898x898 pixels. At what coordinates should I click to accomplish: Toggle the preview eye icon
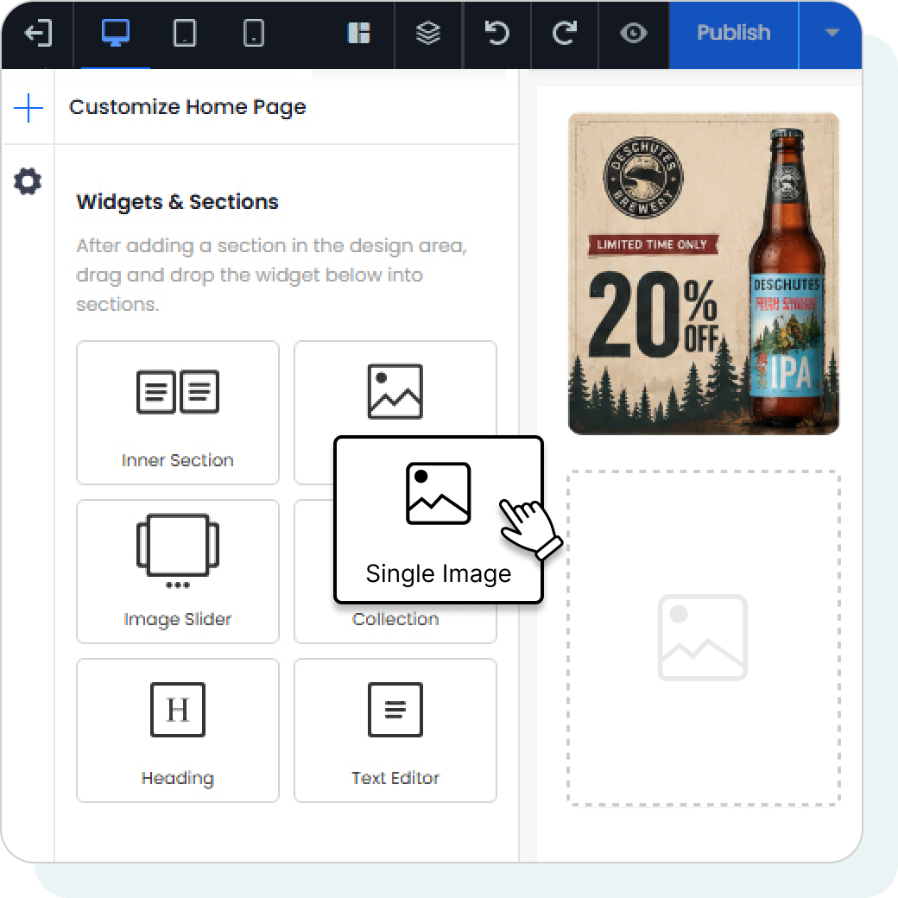(634, 33)
